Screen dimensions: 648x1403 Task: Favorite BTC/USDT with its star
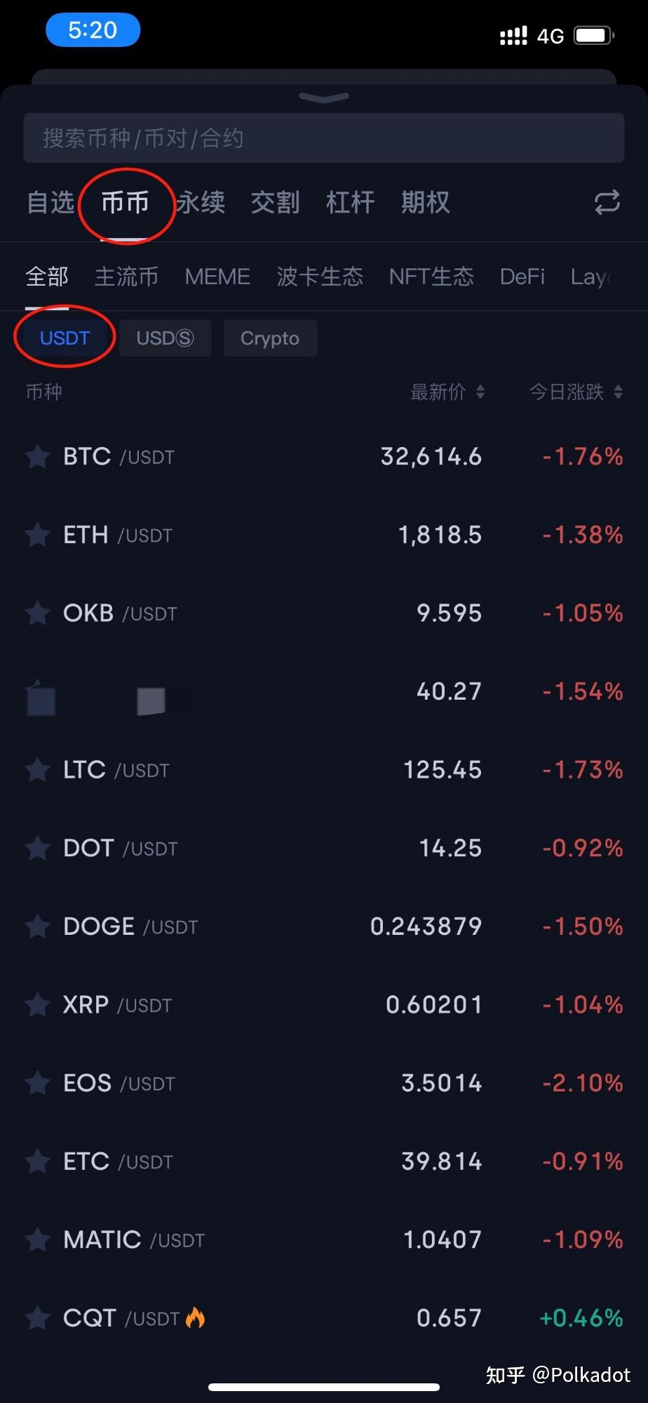(x=37, y=457)
